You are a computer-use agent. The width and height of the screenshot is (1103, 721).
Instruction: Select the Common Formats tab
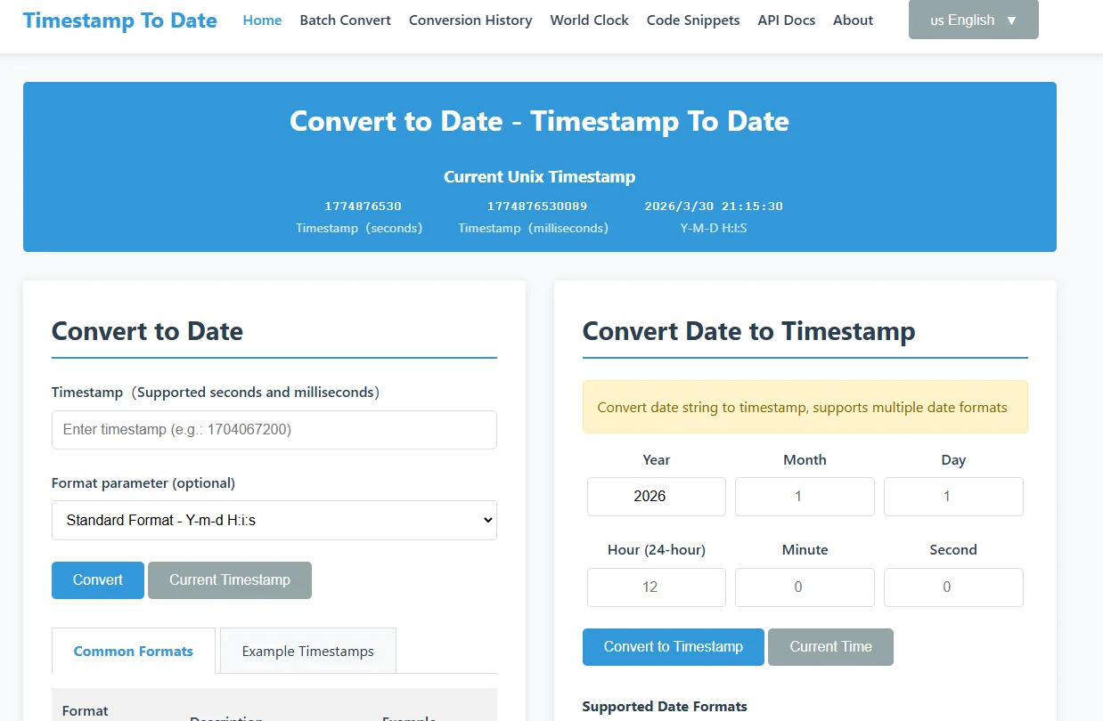[134, 652]
